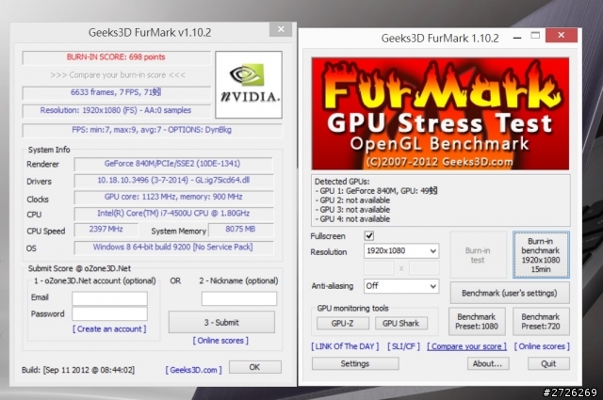Image resolution: width=603 pixels, height=400 pixels.
Task: Open the About... dialog
Action: coord(488,363)
